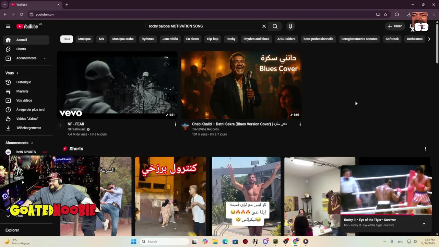Click the Créer button
439x247 pixels.
[x=395, y=26]
